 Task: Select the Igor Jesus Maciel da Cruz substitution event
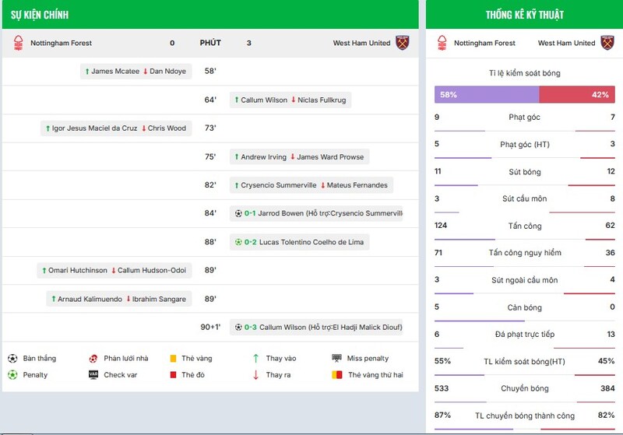tap(116, 128)
